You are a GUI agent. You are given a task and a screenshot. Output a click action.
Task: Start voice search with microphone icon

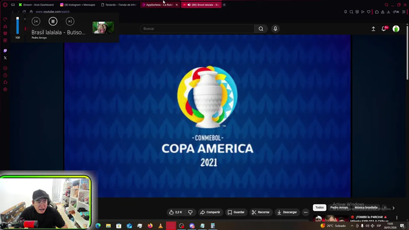pos(275,29)
